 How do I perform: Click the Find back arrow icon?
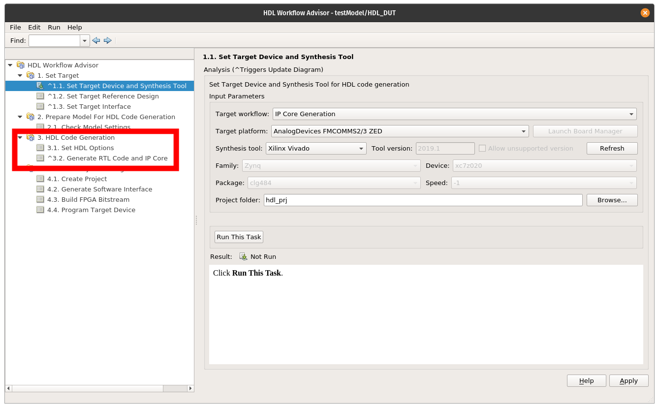96,40
